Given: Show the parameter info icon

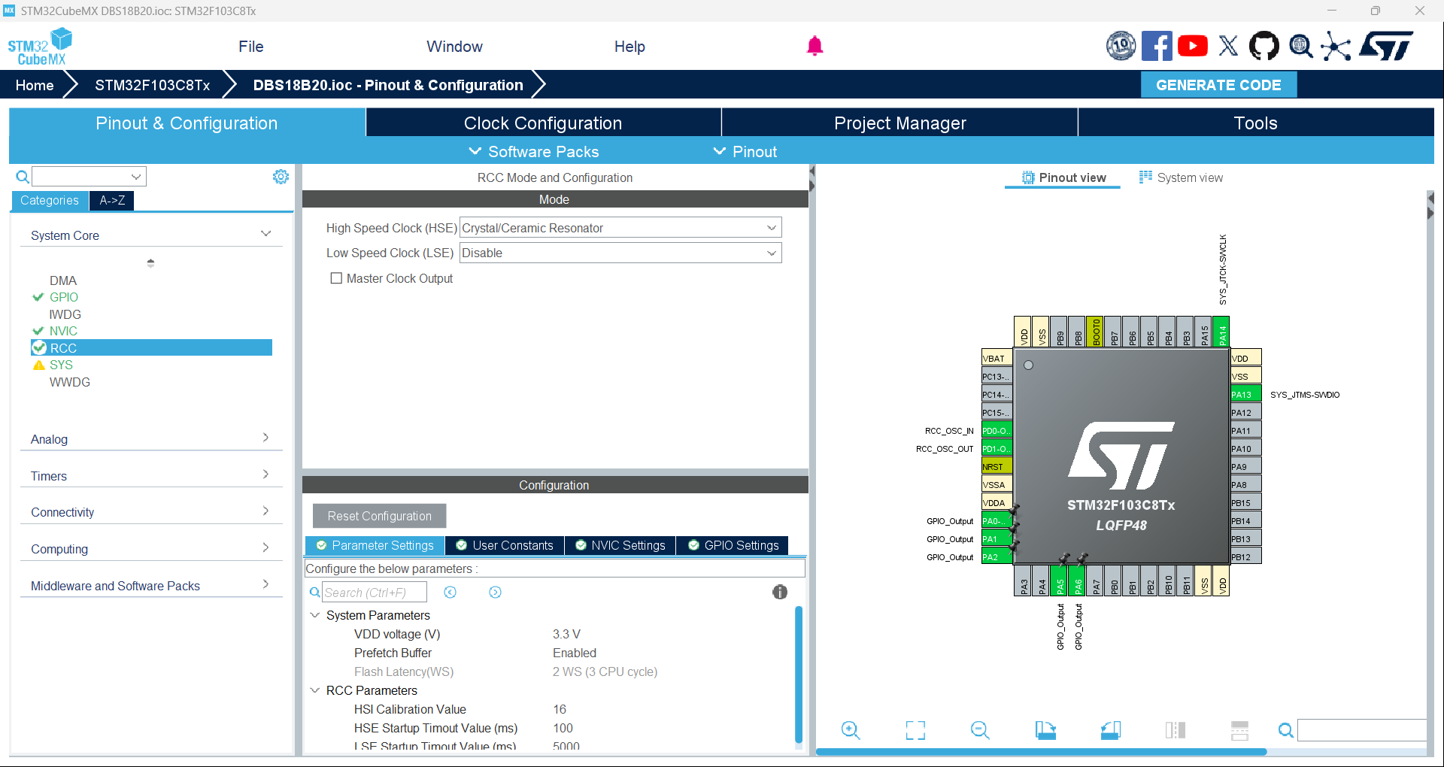Looking at the screenshot, I should point(780,593).
